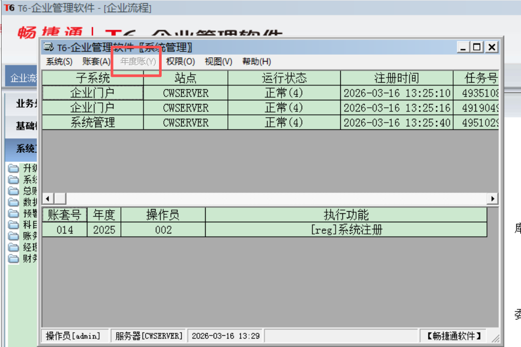Select the 系统管理 row in subsystem table
This screenshot has height=347, width=521.
click(93, 123)
